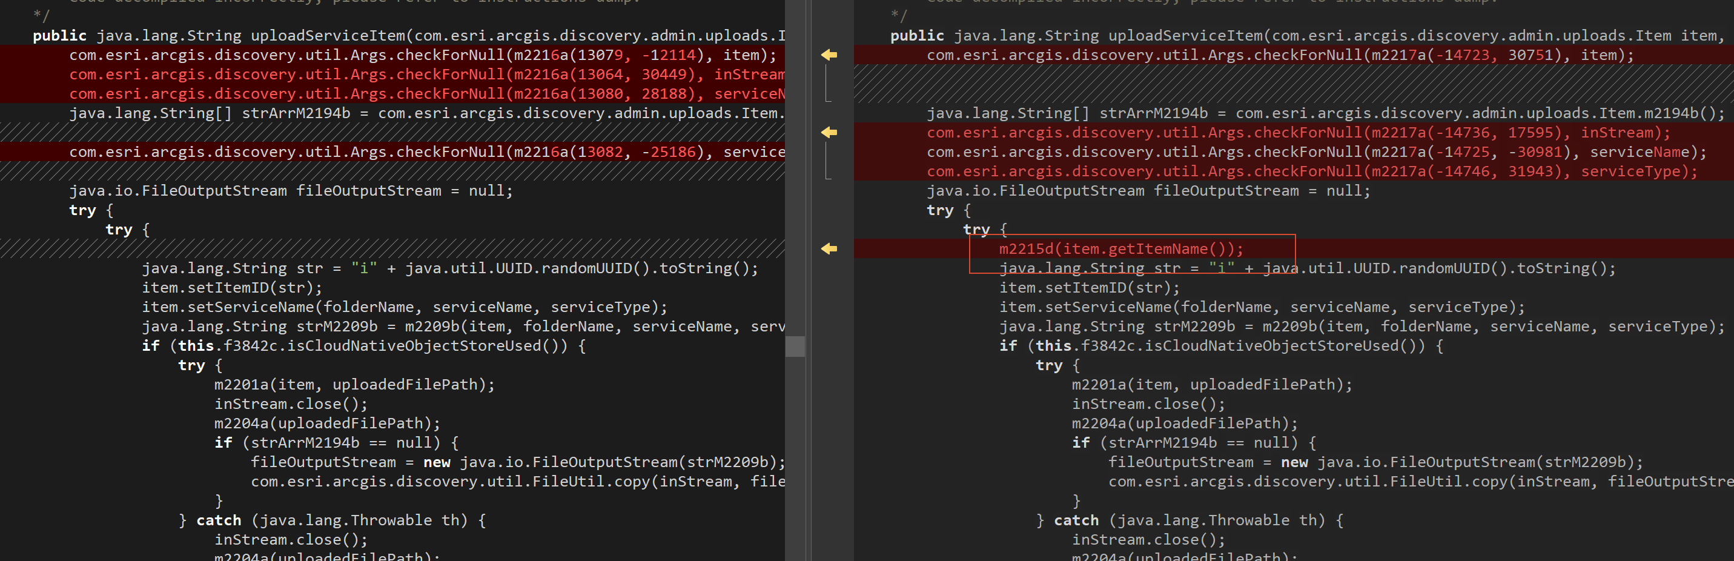Click the yellow arrow beside the first checkForNull diff
This screenshot has height=561, width=1734.
tap(829, 55)
